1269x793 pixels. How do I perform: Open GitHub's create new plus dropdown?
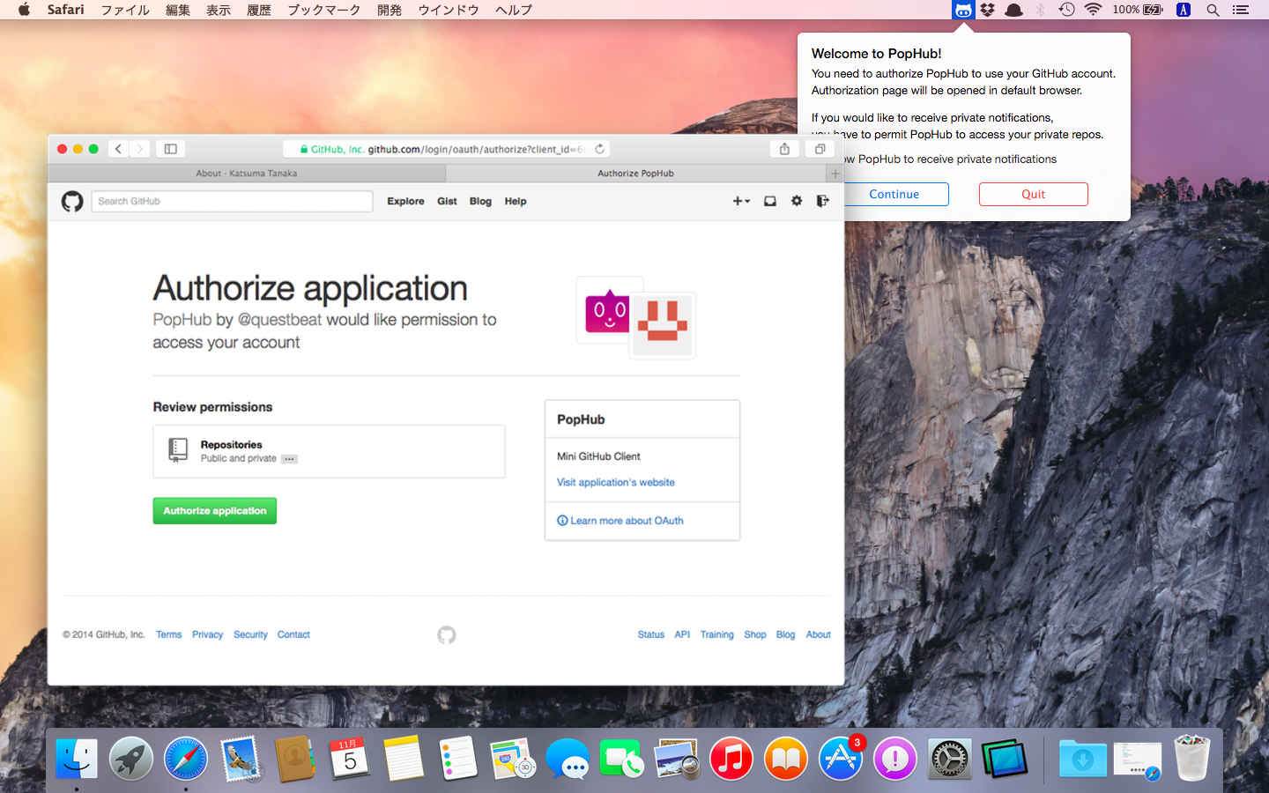coord(741,201)
